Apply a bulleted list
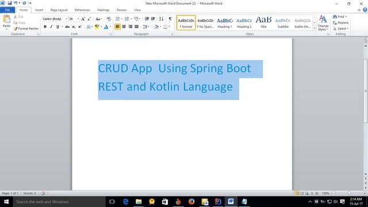 (x=117, y=19)
